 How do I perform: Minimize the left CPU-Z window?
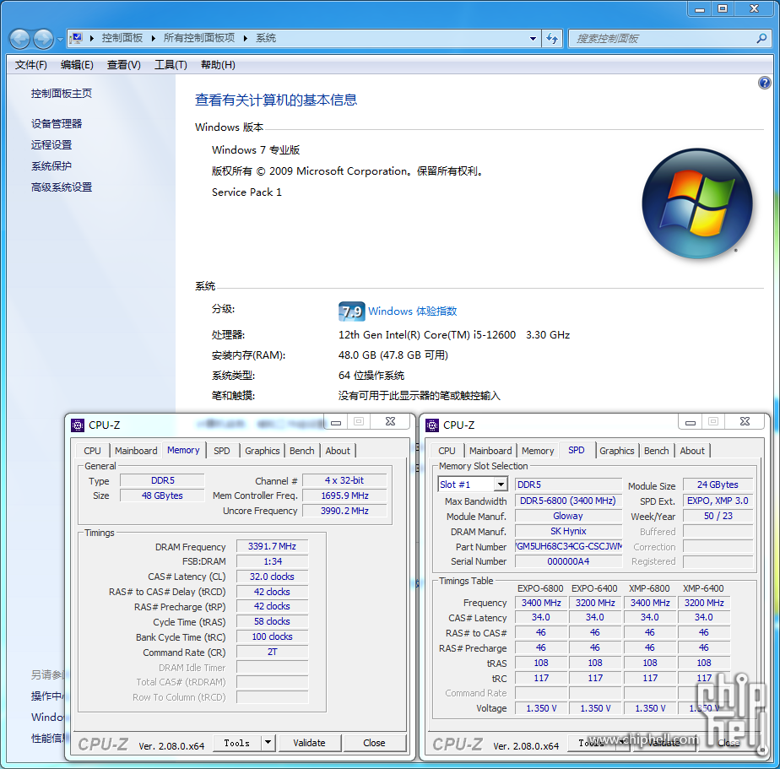click(336, 423)
